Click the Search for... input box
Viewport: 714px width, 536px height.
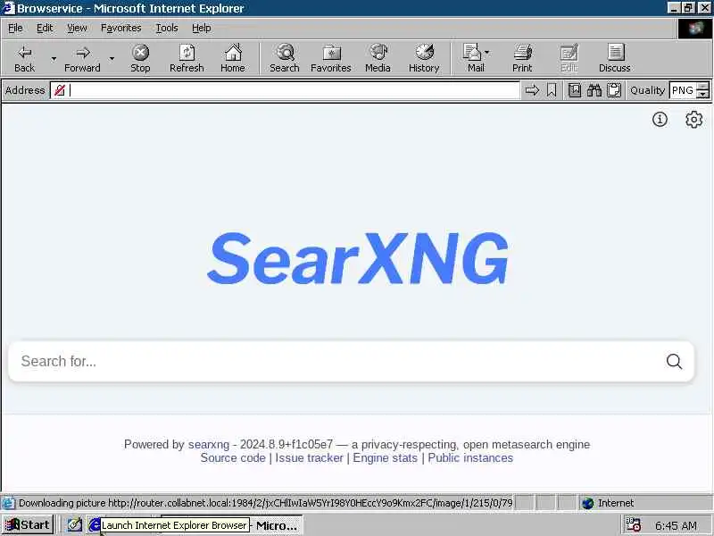pos(337,362)
